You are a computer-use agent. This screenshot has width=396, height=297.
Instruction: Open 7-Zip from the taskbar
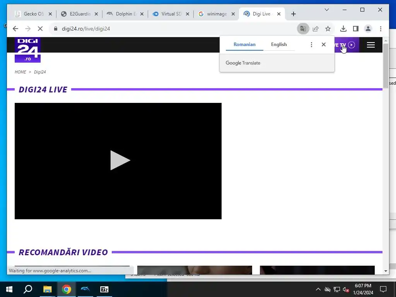(x=104, y=289)
